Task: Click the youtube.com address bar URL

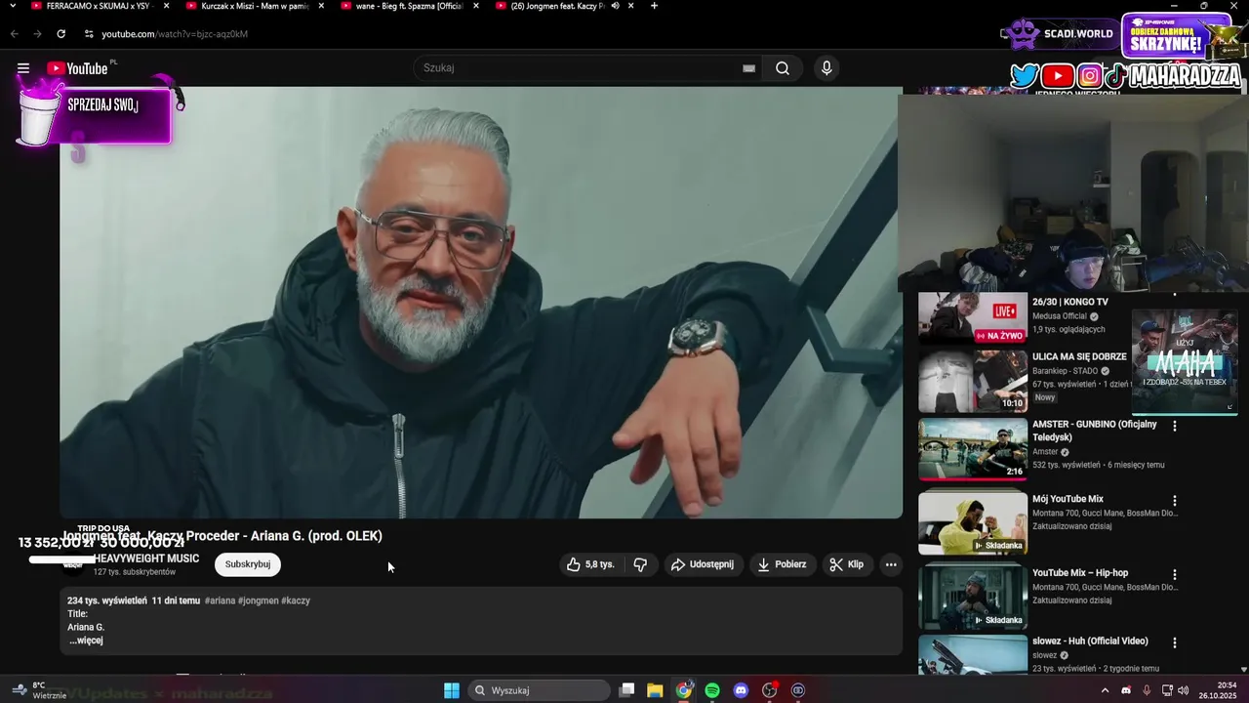Action: (x=175, y=34)
